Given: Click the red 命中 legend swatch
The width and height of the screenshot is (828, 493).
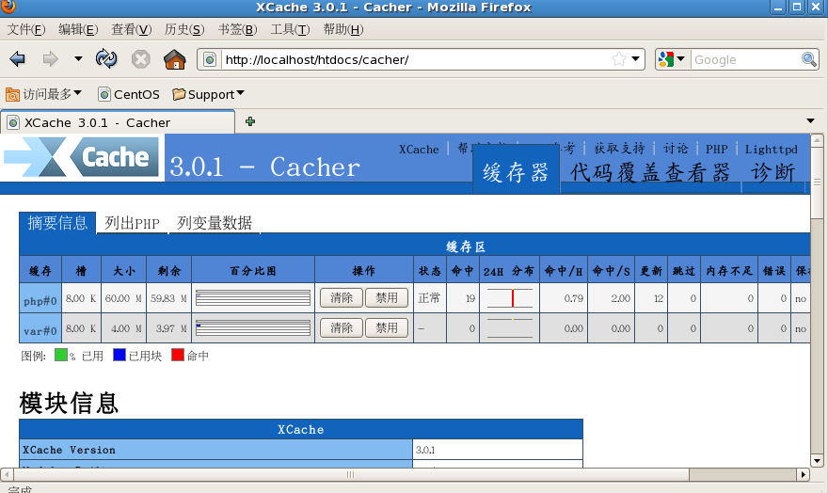Looking at the screenshot, I should click(178, 356).
